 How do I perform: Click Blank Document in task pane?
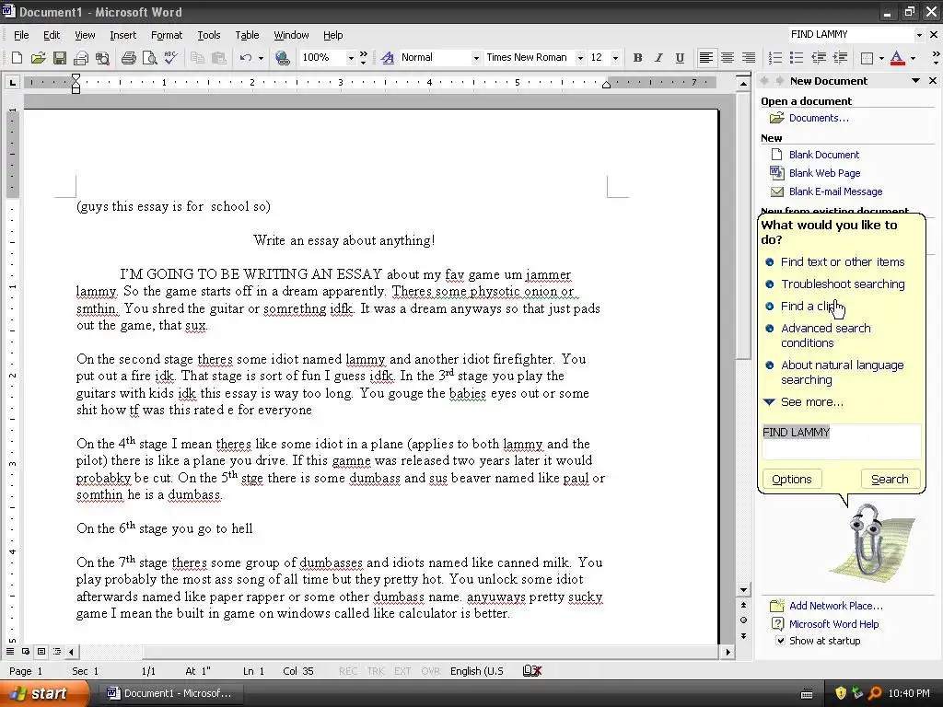824,155
